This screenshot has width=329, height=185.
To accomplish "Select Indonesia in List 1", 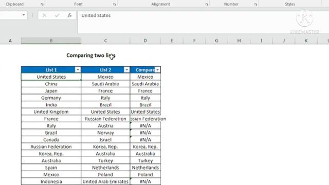I will (51, 181).
